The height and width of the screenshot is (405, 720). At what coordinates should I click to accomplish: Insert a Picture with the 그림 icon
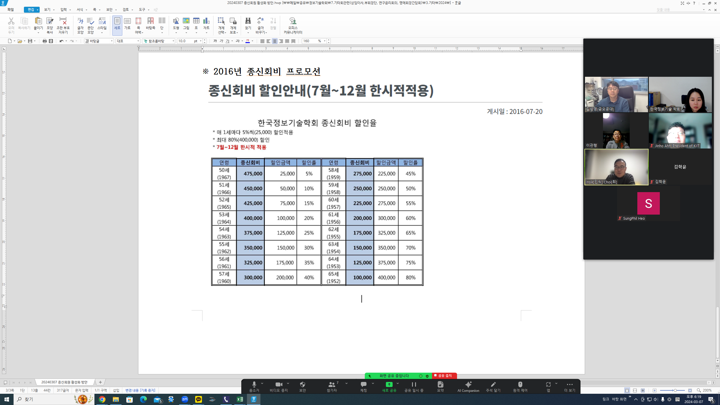tap(186, 21)
